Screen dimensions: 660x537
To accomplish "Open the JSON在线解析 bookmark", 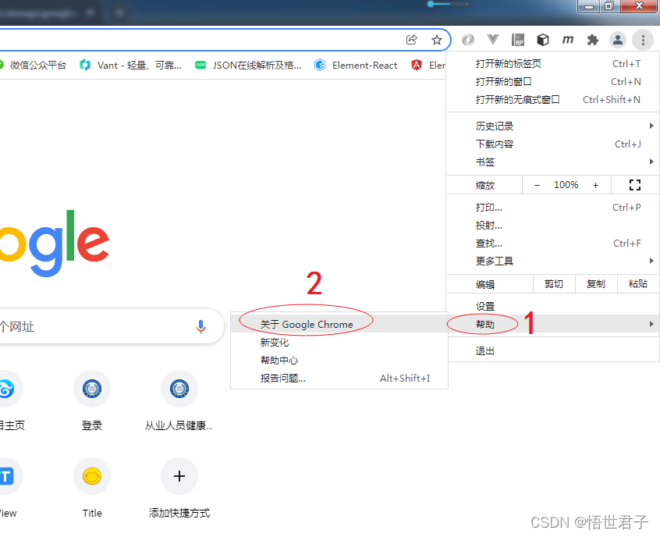I will click(x=248, y=66).
